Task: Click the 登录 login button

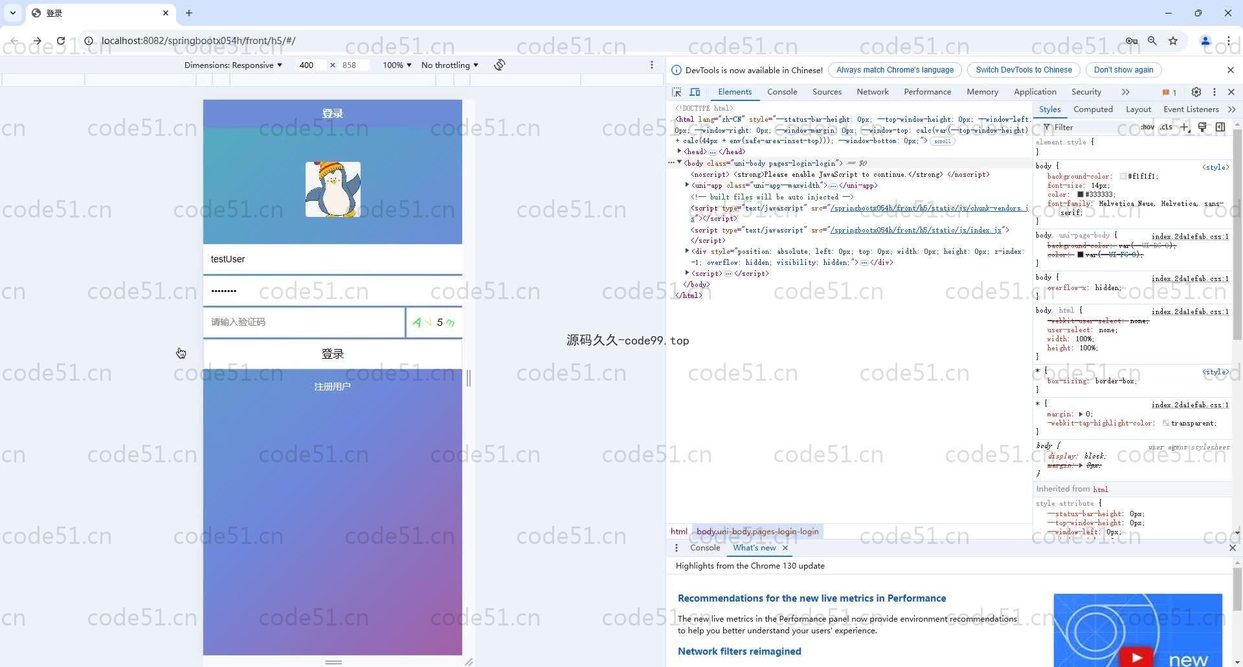Action: tap(333, 354)
